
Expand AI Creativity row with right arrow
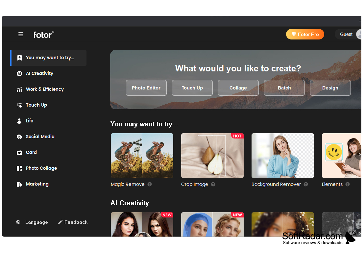point(359,233)
